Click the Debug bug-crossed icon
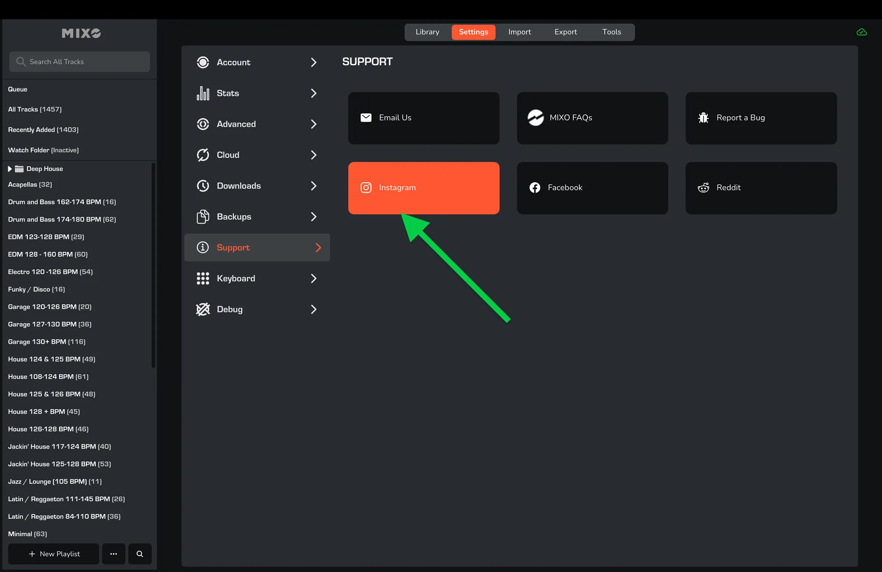The height and width of the screenshot is (572, 882). [203, 310]
